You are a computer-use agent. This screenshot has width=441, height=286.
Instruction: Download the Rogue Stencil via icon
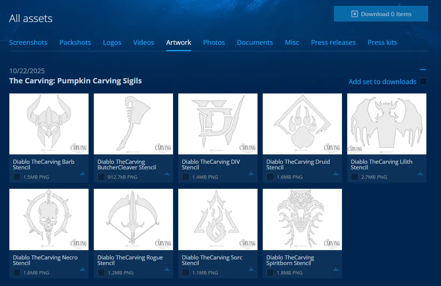[167, 269]
